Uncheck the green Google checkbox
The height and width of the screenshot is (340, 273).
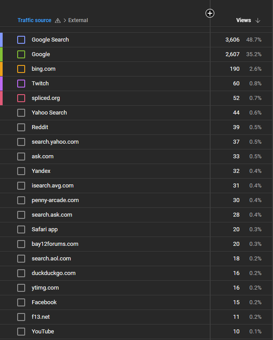point(21,54)
